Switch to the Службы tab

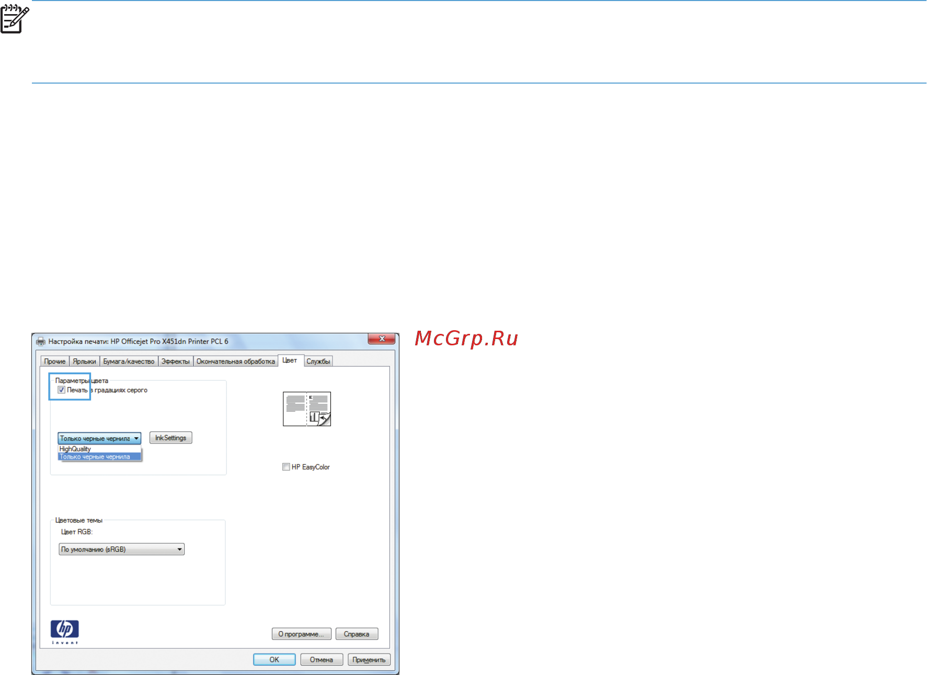[x=318, y=362]
